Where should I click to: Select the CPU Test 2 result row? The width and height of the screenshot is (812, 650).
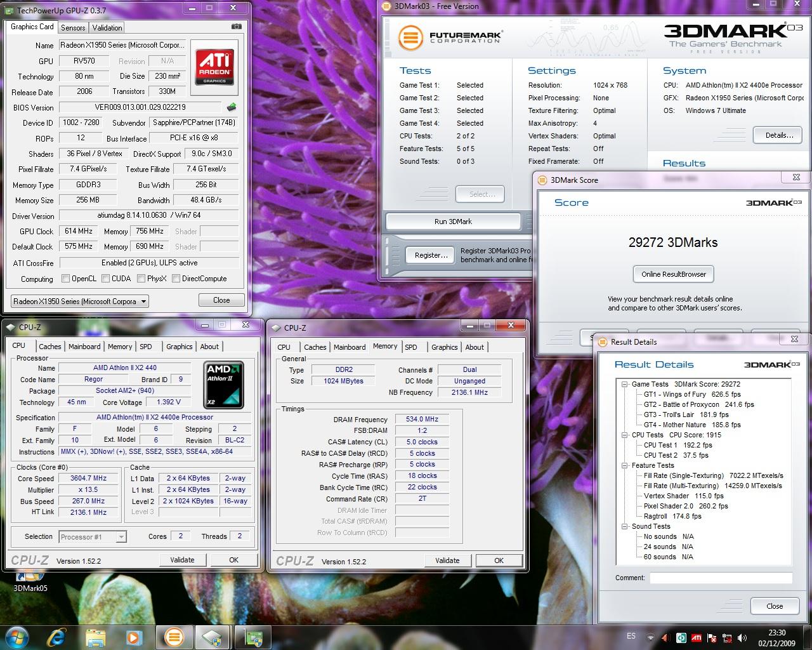pos(676,455)
